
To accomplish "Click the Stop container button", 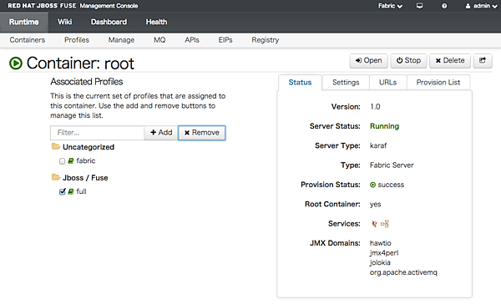I will pyautogui.click(x=408, y=60).
